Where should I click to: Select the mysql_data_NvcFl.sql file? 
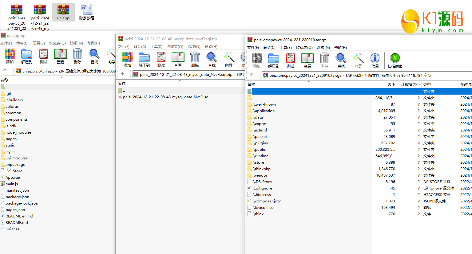point(166,97)
